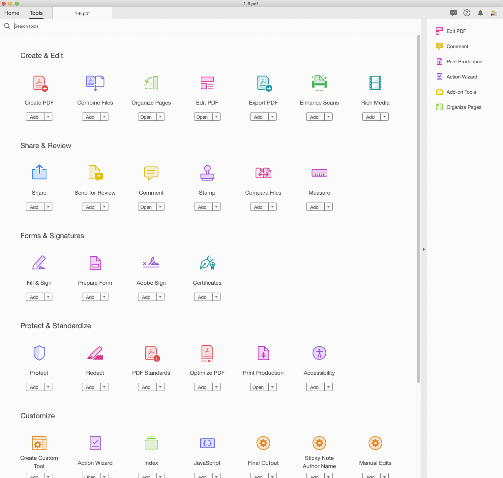Image resolution: width=503 pixels, height=478 pixels.
Task: Add the Compare Files tool
Action: 259,207
